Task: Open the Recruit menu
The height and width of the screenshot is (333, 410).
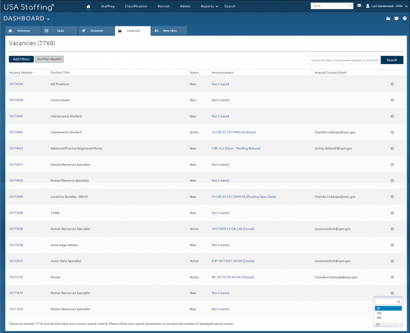Action: point(163,6)
